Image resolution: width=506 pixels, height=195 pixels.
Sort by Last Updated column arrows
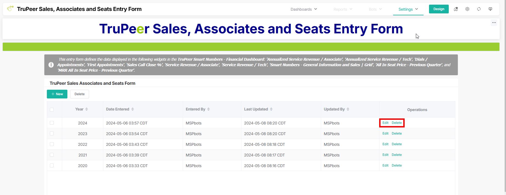click(x=271, y=109)
